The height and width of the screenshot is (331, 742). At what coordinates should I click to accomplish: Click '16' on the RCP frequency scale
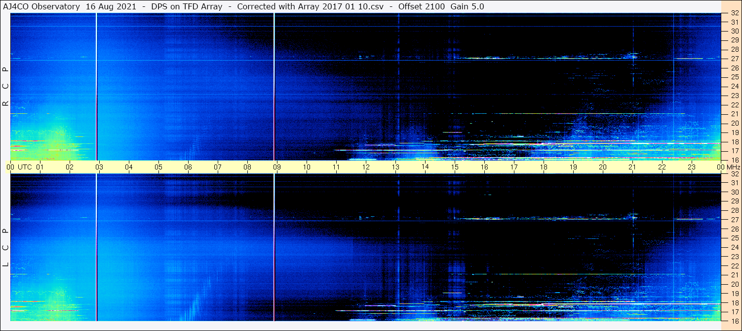734,160
